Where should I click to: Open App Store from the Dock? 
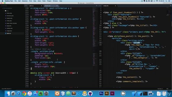pos(35,93)
